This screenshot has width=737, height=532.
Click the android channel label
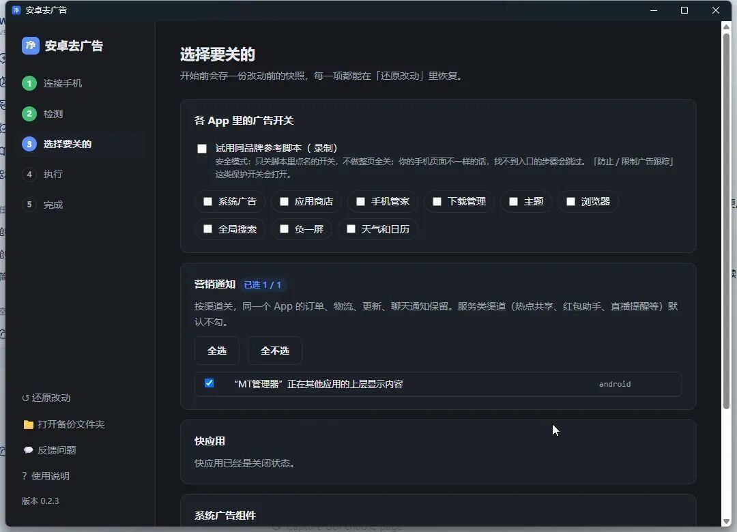click(615, 385)
